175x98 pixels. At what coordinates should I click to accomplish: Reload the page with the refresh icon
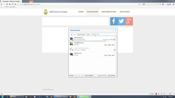tap(7, 4)
